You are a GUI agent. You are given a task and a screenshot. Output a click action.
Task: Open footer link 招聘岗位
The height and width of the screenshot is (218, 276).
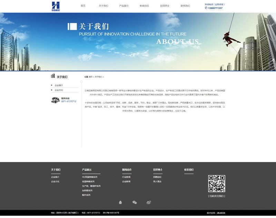point(157,177)
